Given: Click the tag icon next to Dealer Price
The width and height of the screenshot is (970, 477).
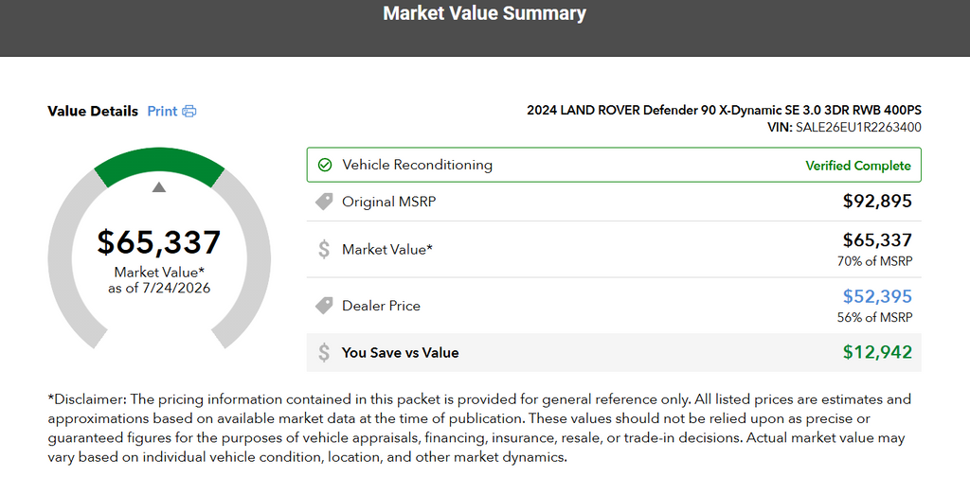Looking at the screenshot, I should 324,306.
